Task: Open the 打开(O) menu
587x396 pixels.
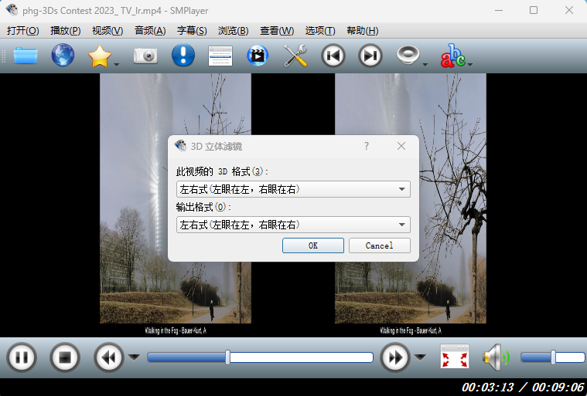Action: [23, 31]
